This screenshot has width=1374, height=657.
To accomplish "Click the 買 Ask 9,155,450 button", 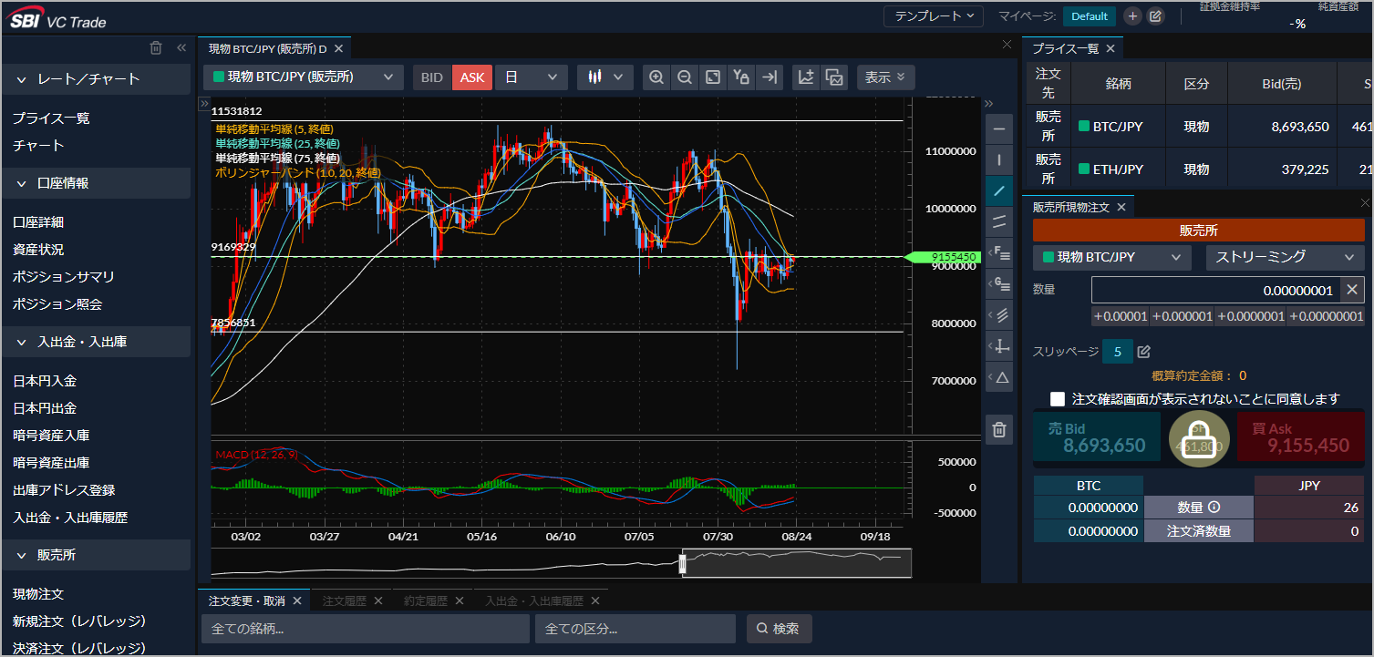I will 1301,438.
